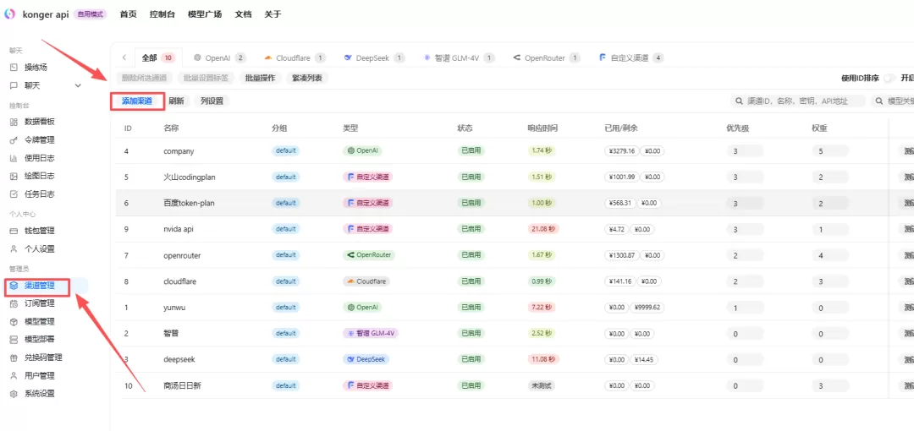The width and height of the screenshot is (914, 431).
Task: Click the 刷新 button
Action: pos(177,101)
